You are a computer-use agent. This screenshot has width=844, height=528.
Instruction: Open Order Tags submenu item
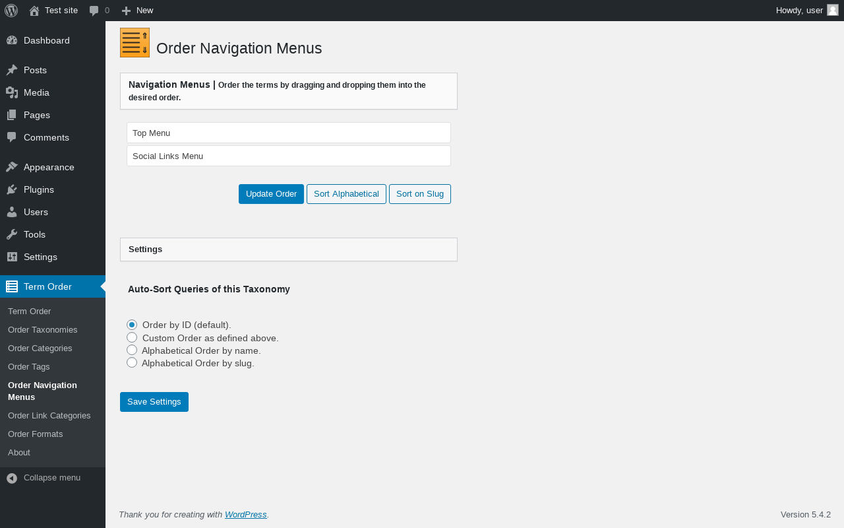coord(29,366)
